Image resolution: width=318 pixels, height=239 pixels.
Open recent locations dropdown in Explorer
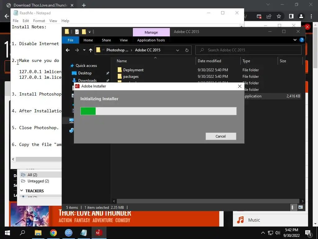click(x=84, y=50)
